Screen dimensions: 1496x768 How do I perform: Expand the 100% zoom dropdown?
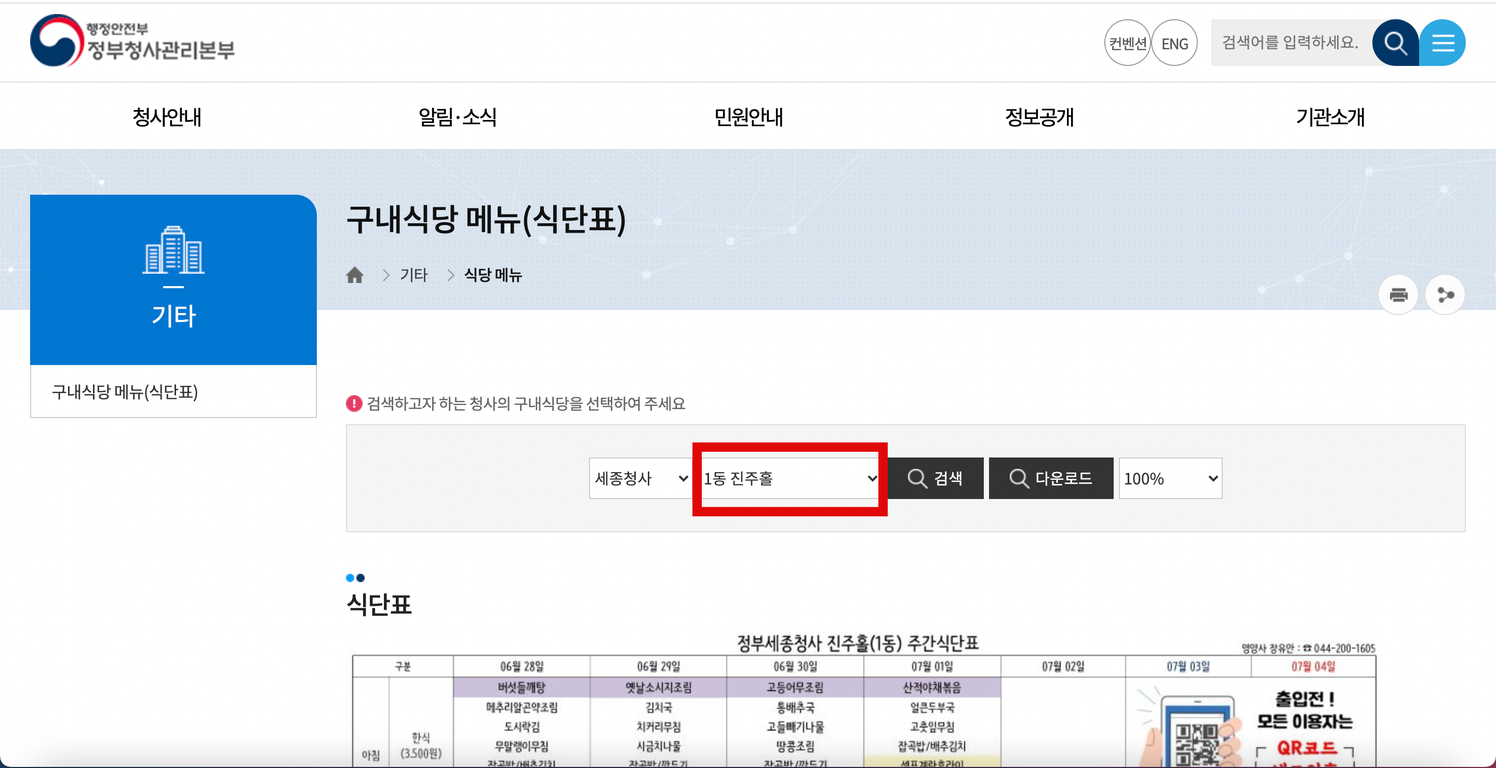click(1170, 478)
